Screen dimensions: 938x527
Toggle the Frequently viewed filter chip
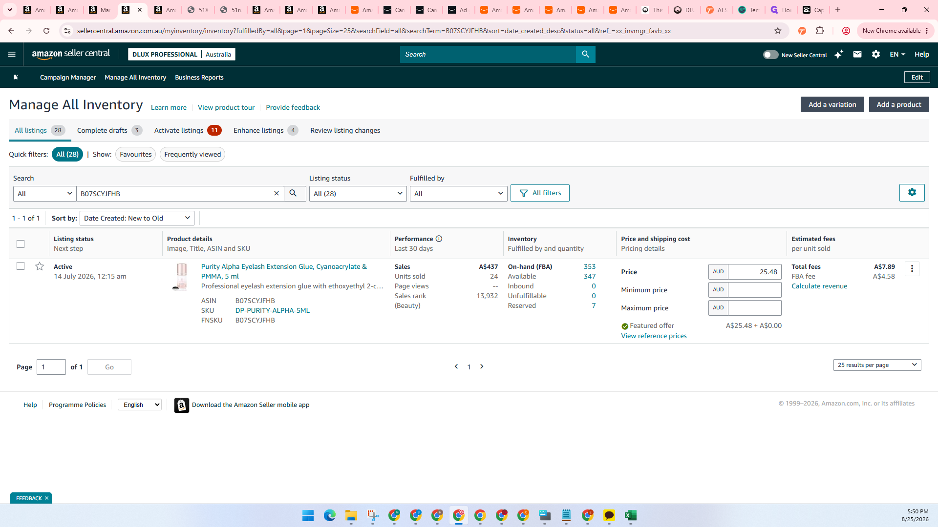point(192,154)
